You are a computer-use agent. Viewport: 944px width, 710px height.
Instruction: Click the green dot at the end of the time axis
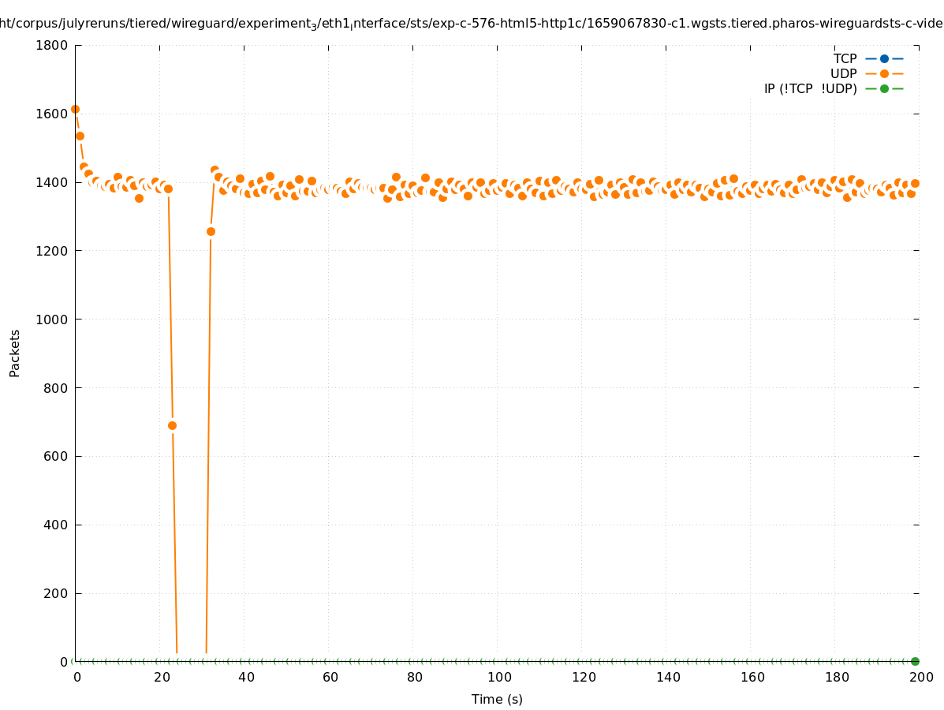coord(915,661)
